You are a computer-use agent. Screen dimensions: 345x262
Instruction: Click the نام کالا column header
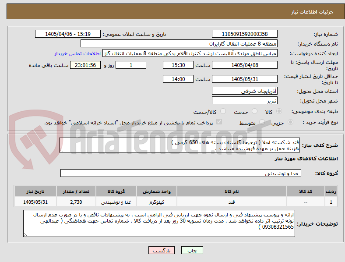[x=232, y=191]
